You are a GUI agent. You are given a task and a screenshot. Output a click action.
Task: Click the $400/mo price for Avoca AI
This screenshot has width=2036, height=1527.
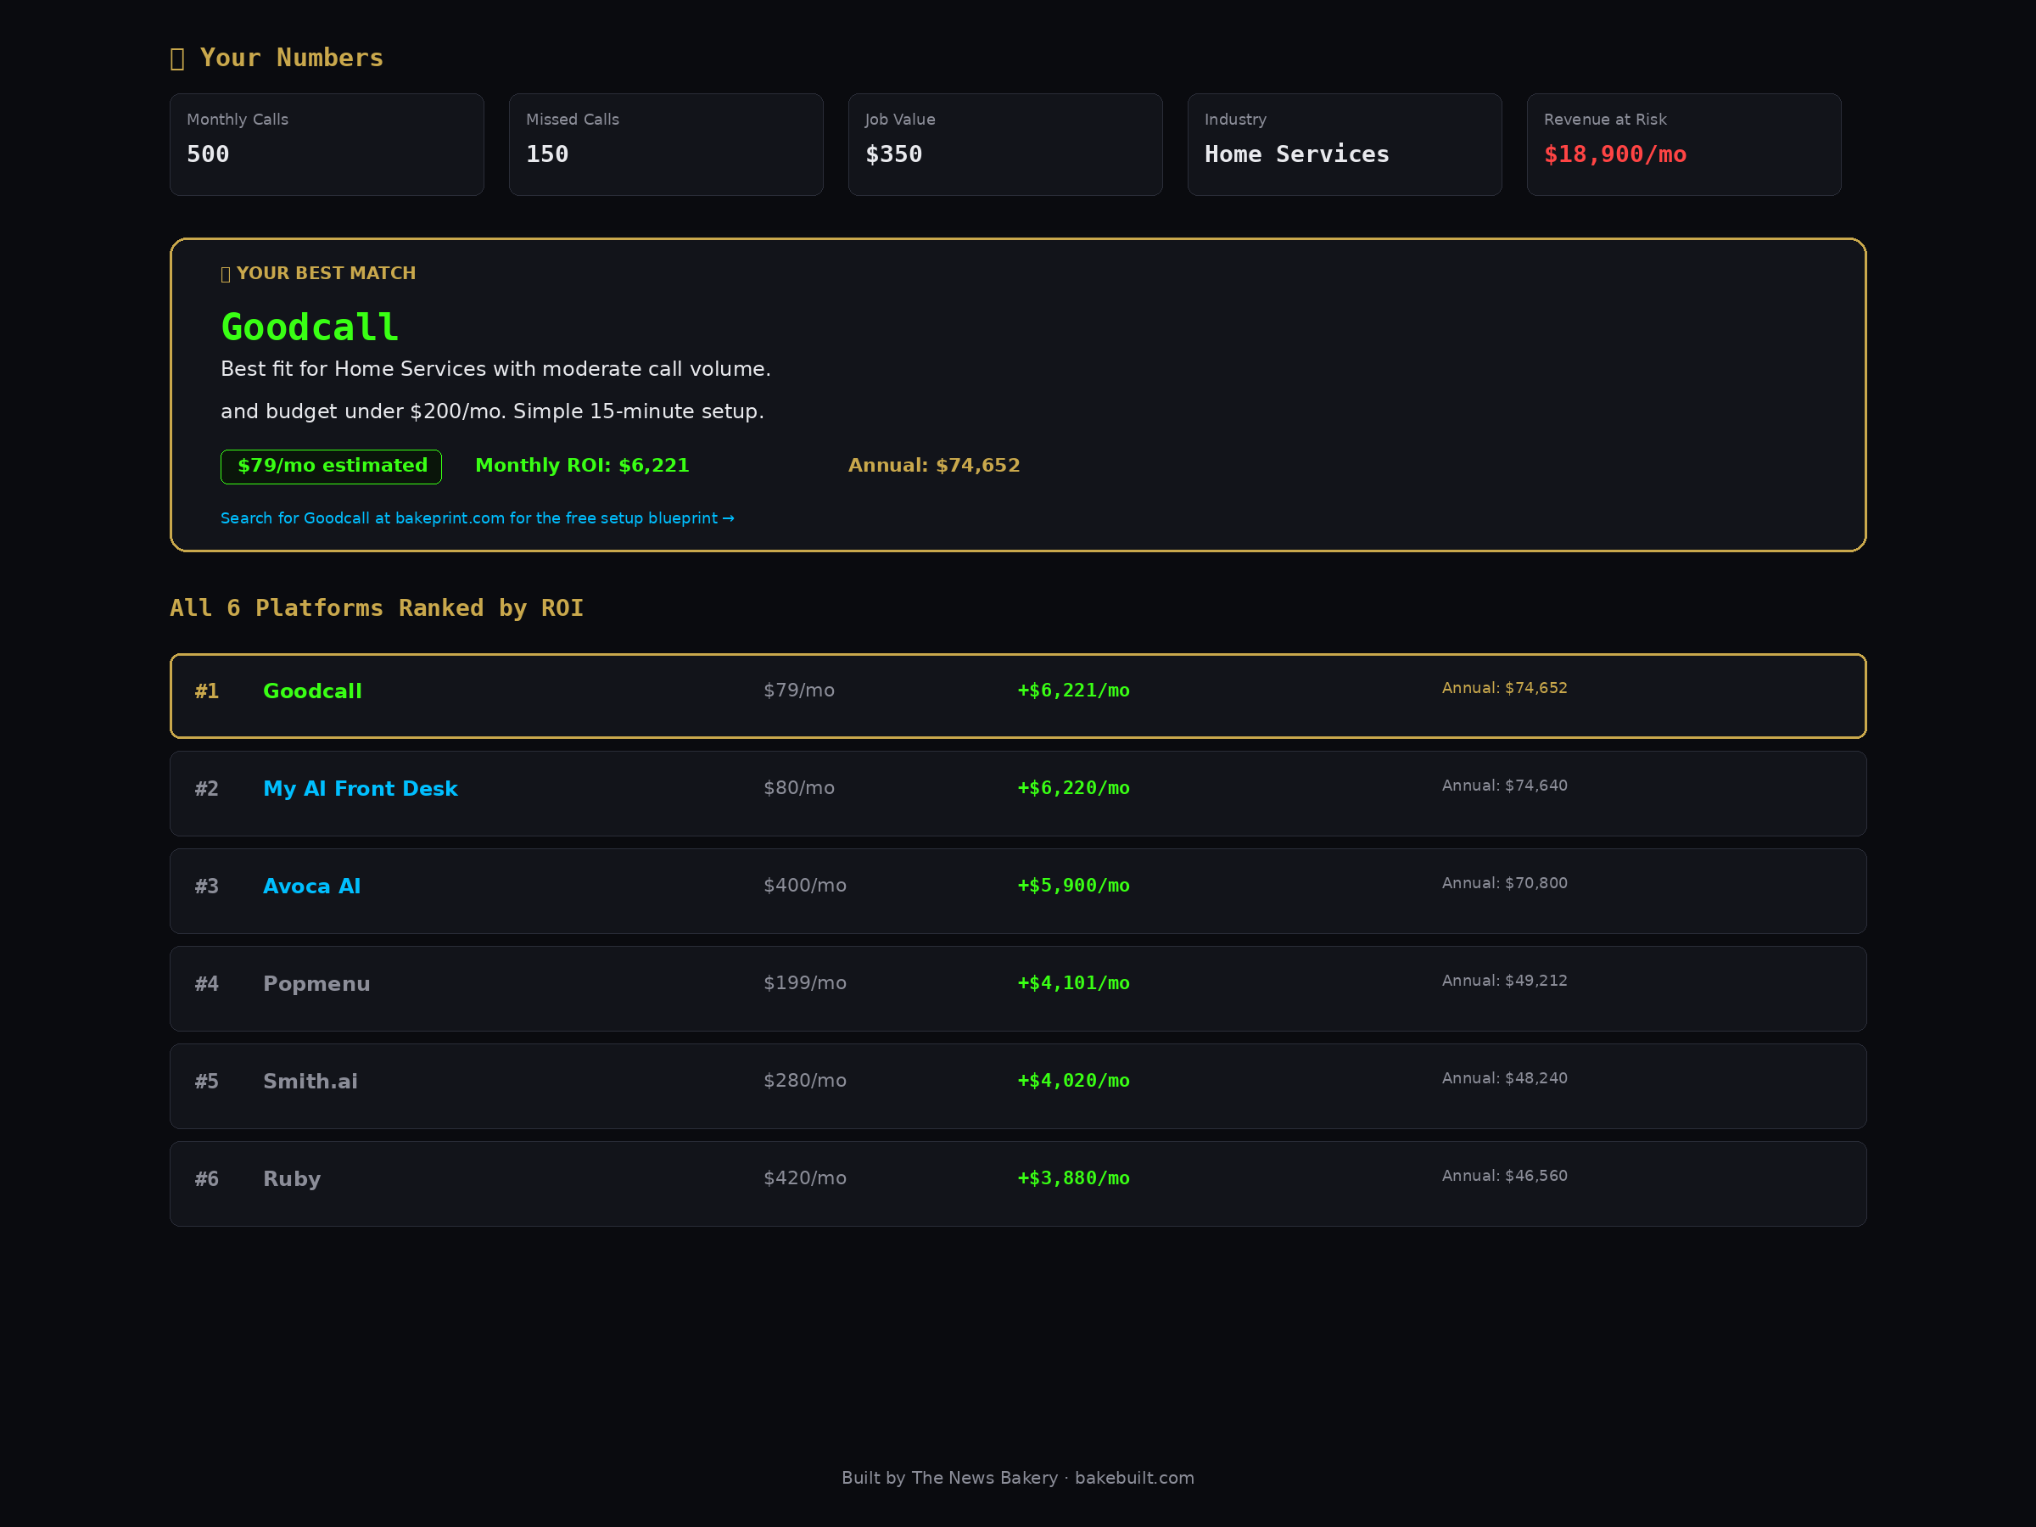[x=805, y=886]
